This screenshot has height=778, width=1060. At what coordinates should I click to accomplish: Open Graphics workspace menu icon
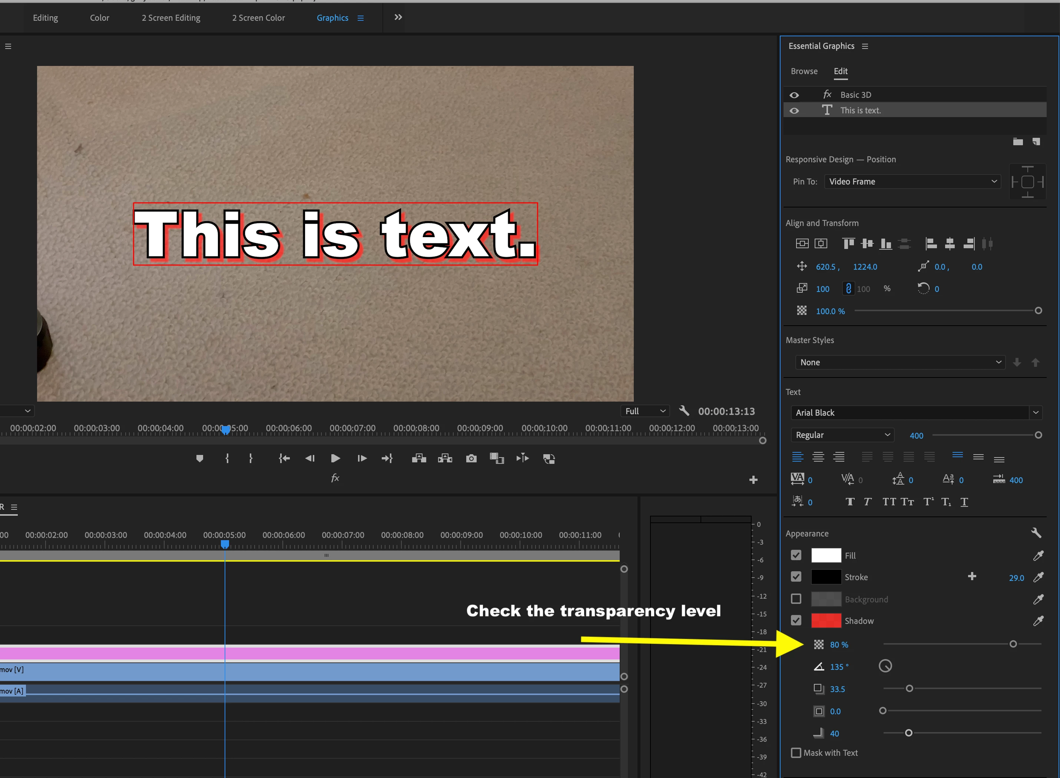click(360, 18)
